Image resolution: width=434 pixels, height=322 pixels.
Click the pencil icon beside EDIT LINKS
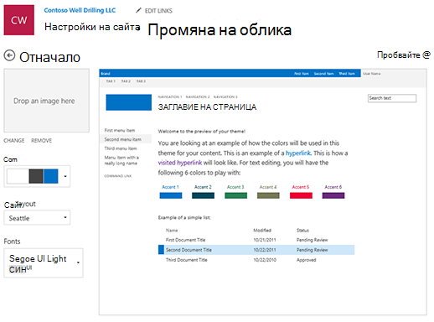point(138,11)
